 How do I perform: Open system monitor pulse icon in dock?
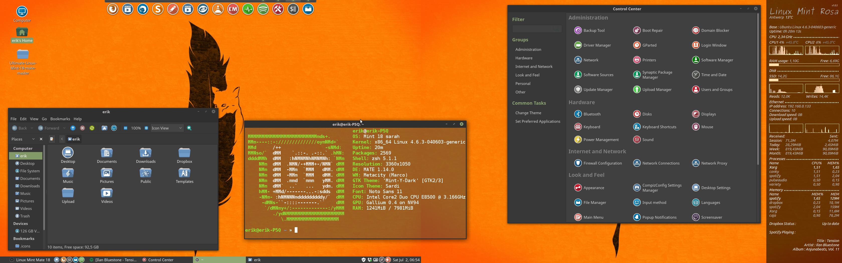coord(248,9)
